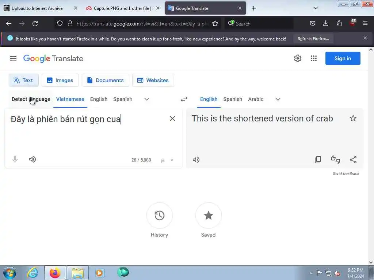Bookmark this page with the star
Screen dimensions: 374x280
[x=215, y=24]
